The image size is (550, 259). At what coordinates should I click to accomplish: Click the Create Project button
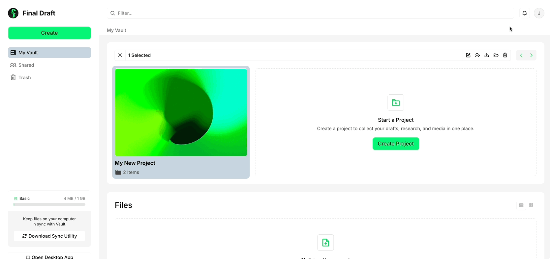(396, 144)
